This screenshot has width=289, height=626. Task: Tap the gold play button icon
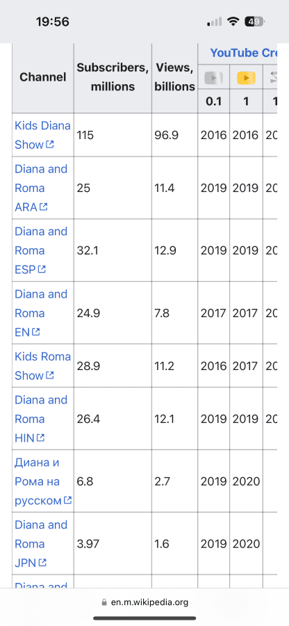pos(246,79)
